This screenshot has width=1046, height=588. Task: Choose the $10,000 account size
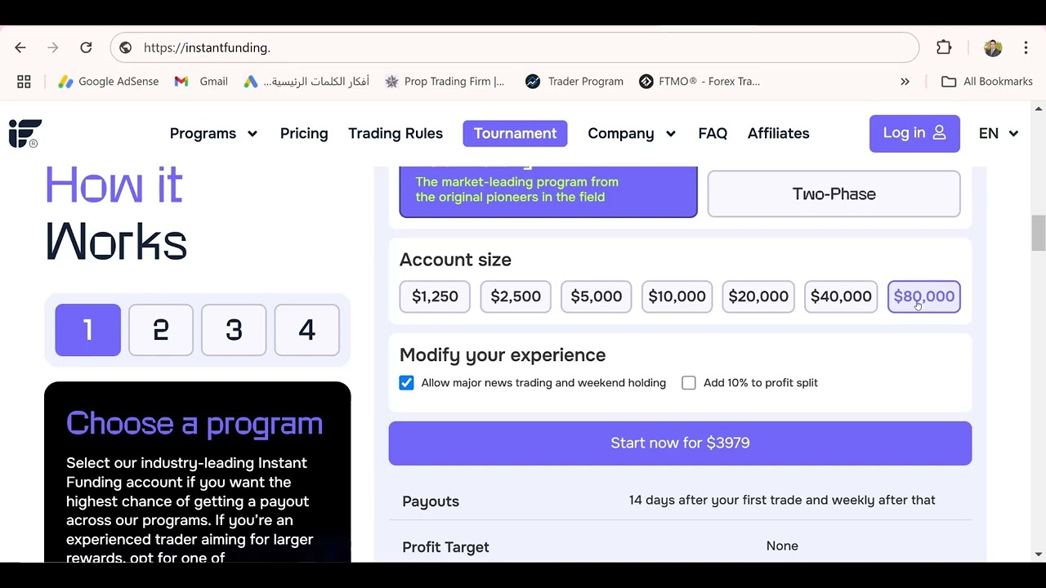677,296
